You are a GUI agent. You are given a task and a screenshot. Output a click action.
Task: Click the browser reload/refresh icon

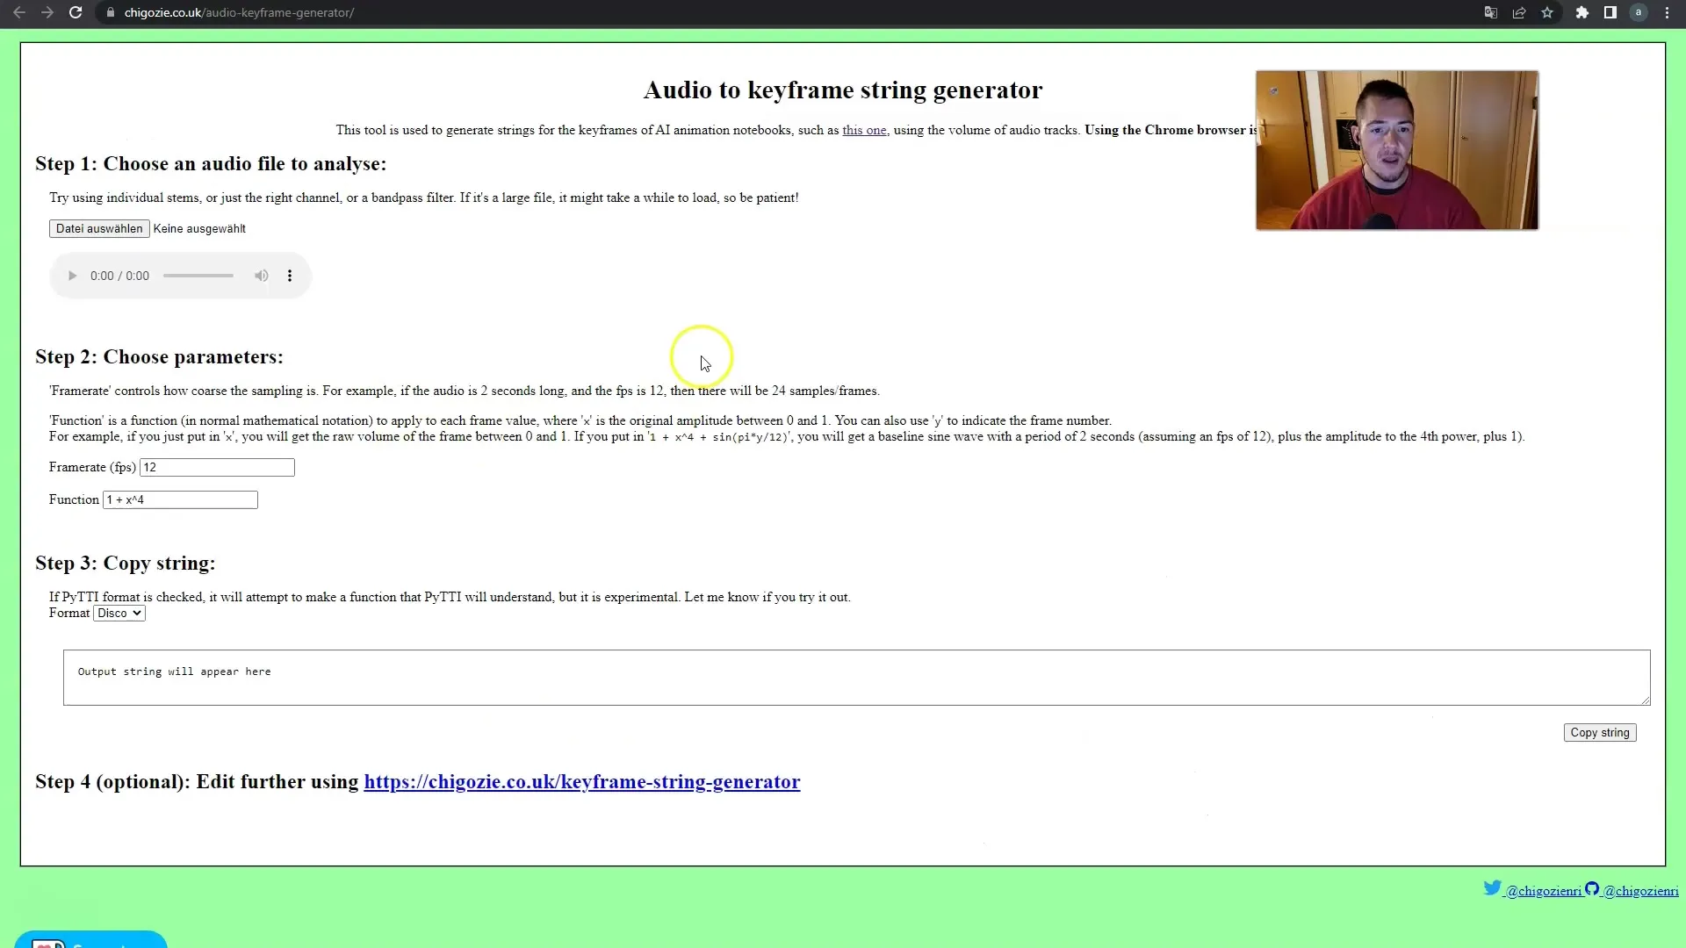click(x=74, y=13)
